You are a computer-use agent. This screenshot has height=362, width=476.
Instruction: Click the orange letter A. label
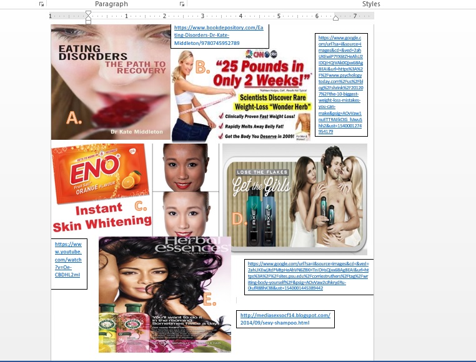pyautogui.click(x=74, y=118)
